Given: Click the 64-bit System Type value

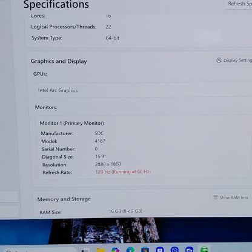Looking at the screenshot, I should tap(113, 38).
